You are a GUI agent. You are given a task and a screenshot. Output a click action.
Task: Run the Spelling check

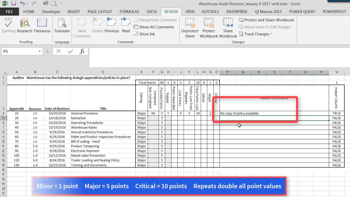click(8, 25)
